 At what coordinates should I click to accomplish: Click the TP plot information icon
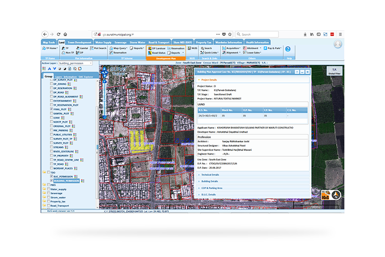[65, 48]
